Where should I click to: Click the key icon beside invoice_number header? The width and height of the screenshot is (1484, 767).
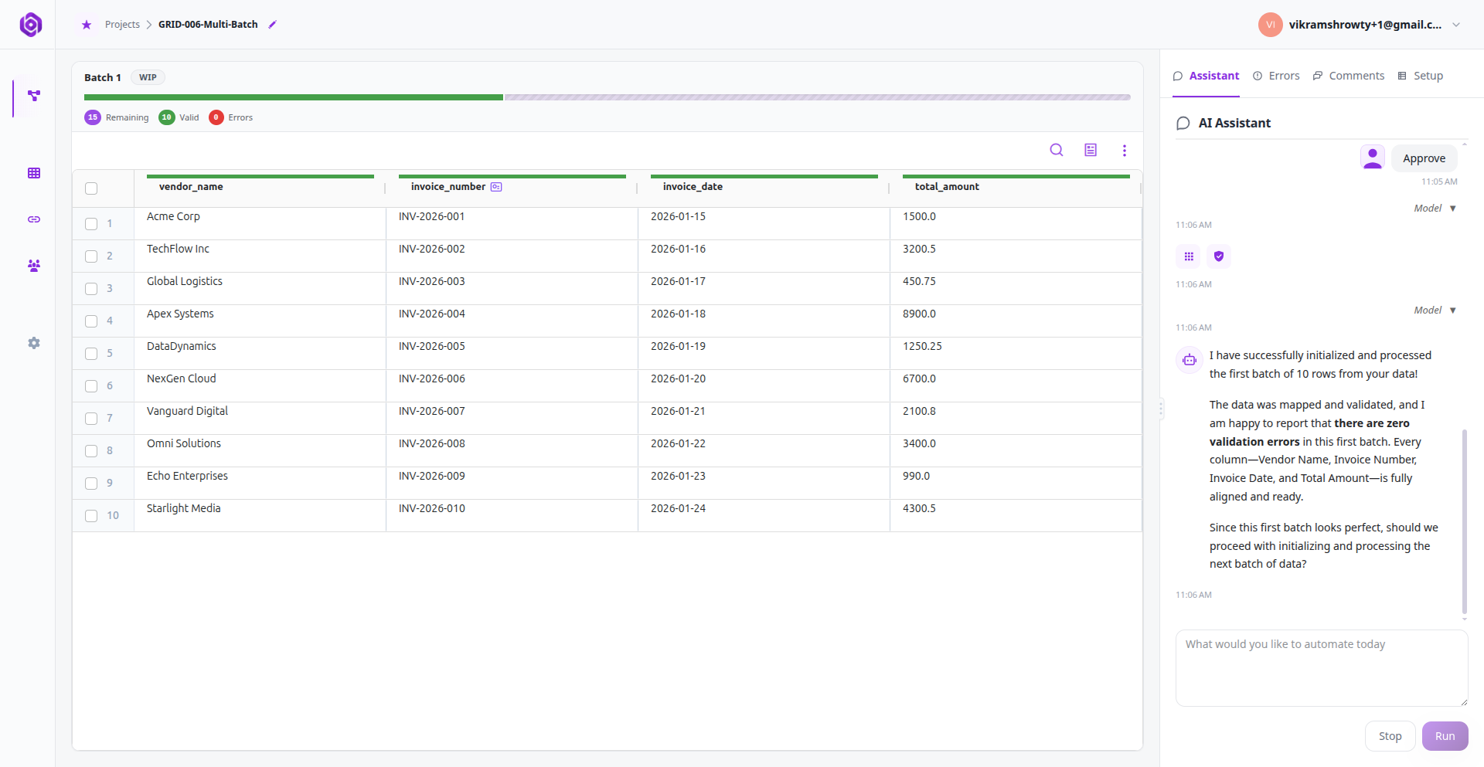coord(496,187)
